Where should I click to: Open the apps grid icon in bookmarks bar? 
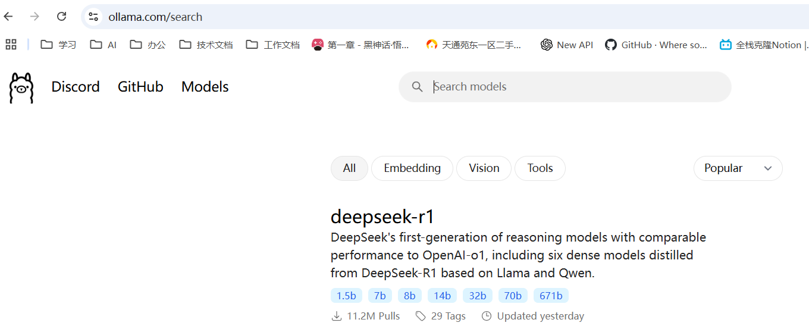[x=11, y=44]
